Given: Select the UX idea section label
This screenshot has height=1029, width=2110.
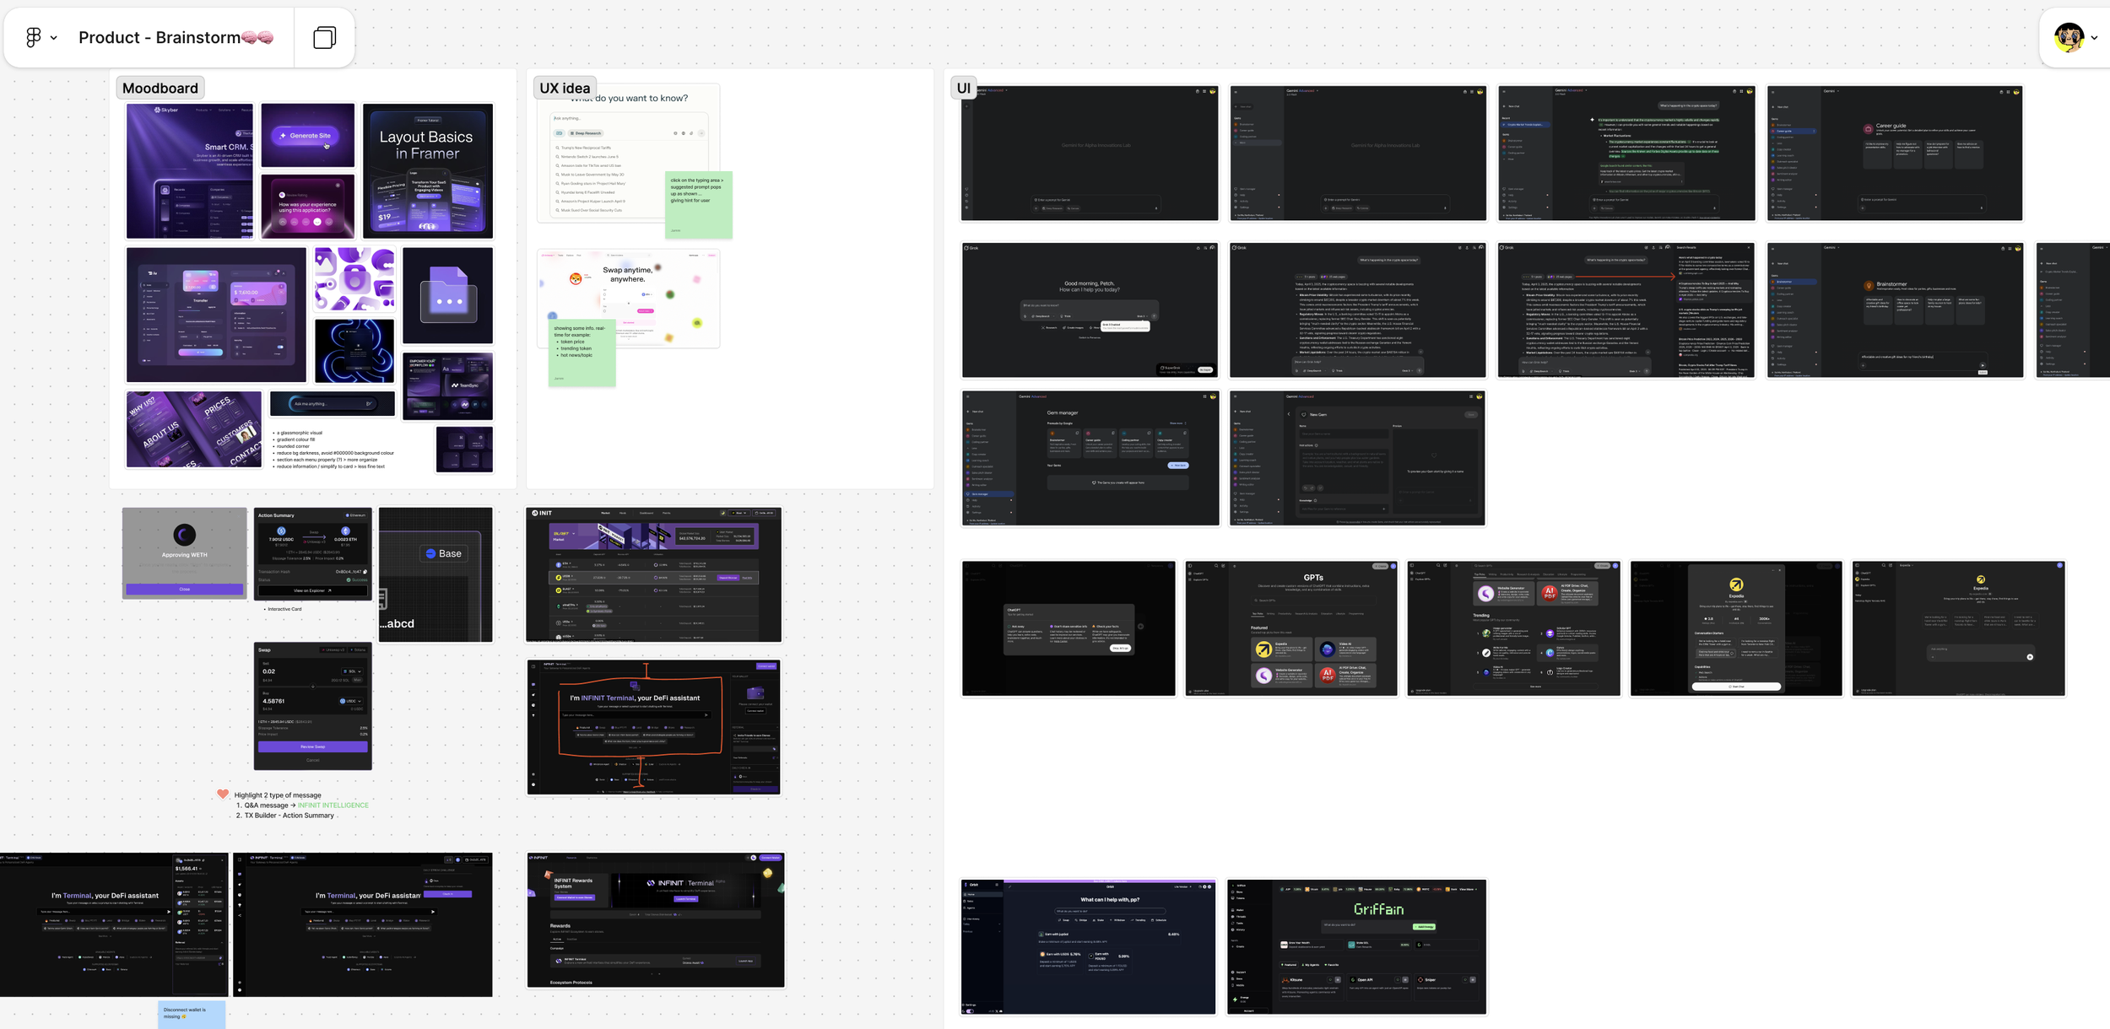Looking at the screenshot, I should tap(565, 88).
